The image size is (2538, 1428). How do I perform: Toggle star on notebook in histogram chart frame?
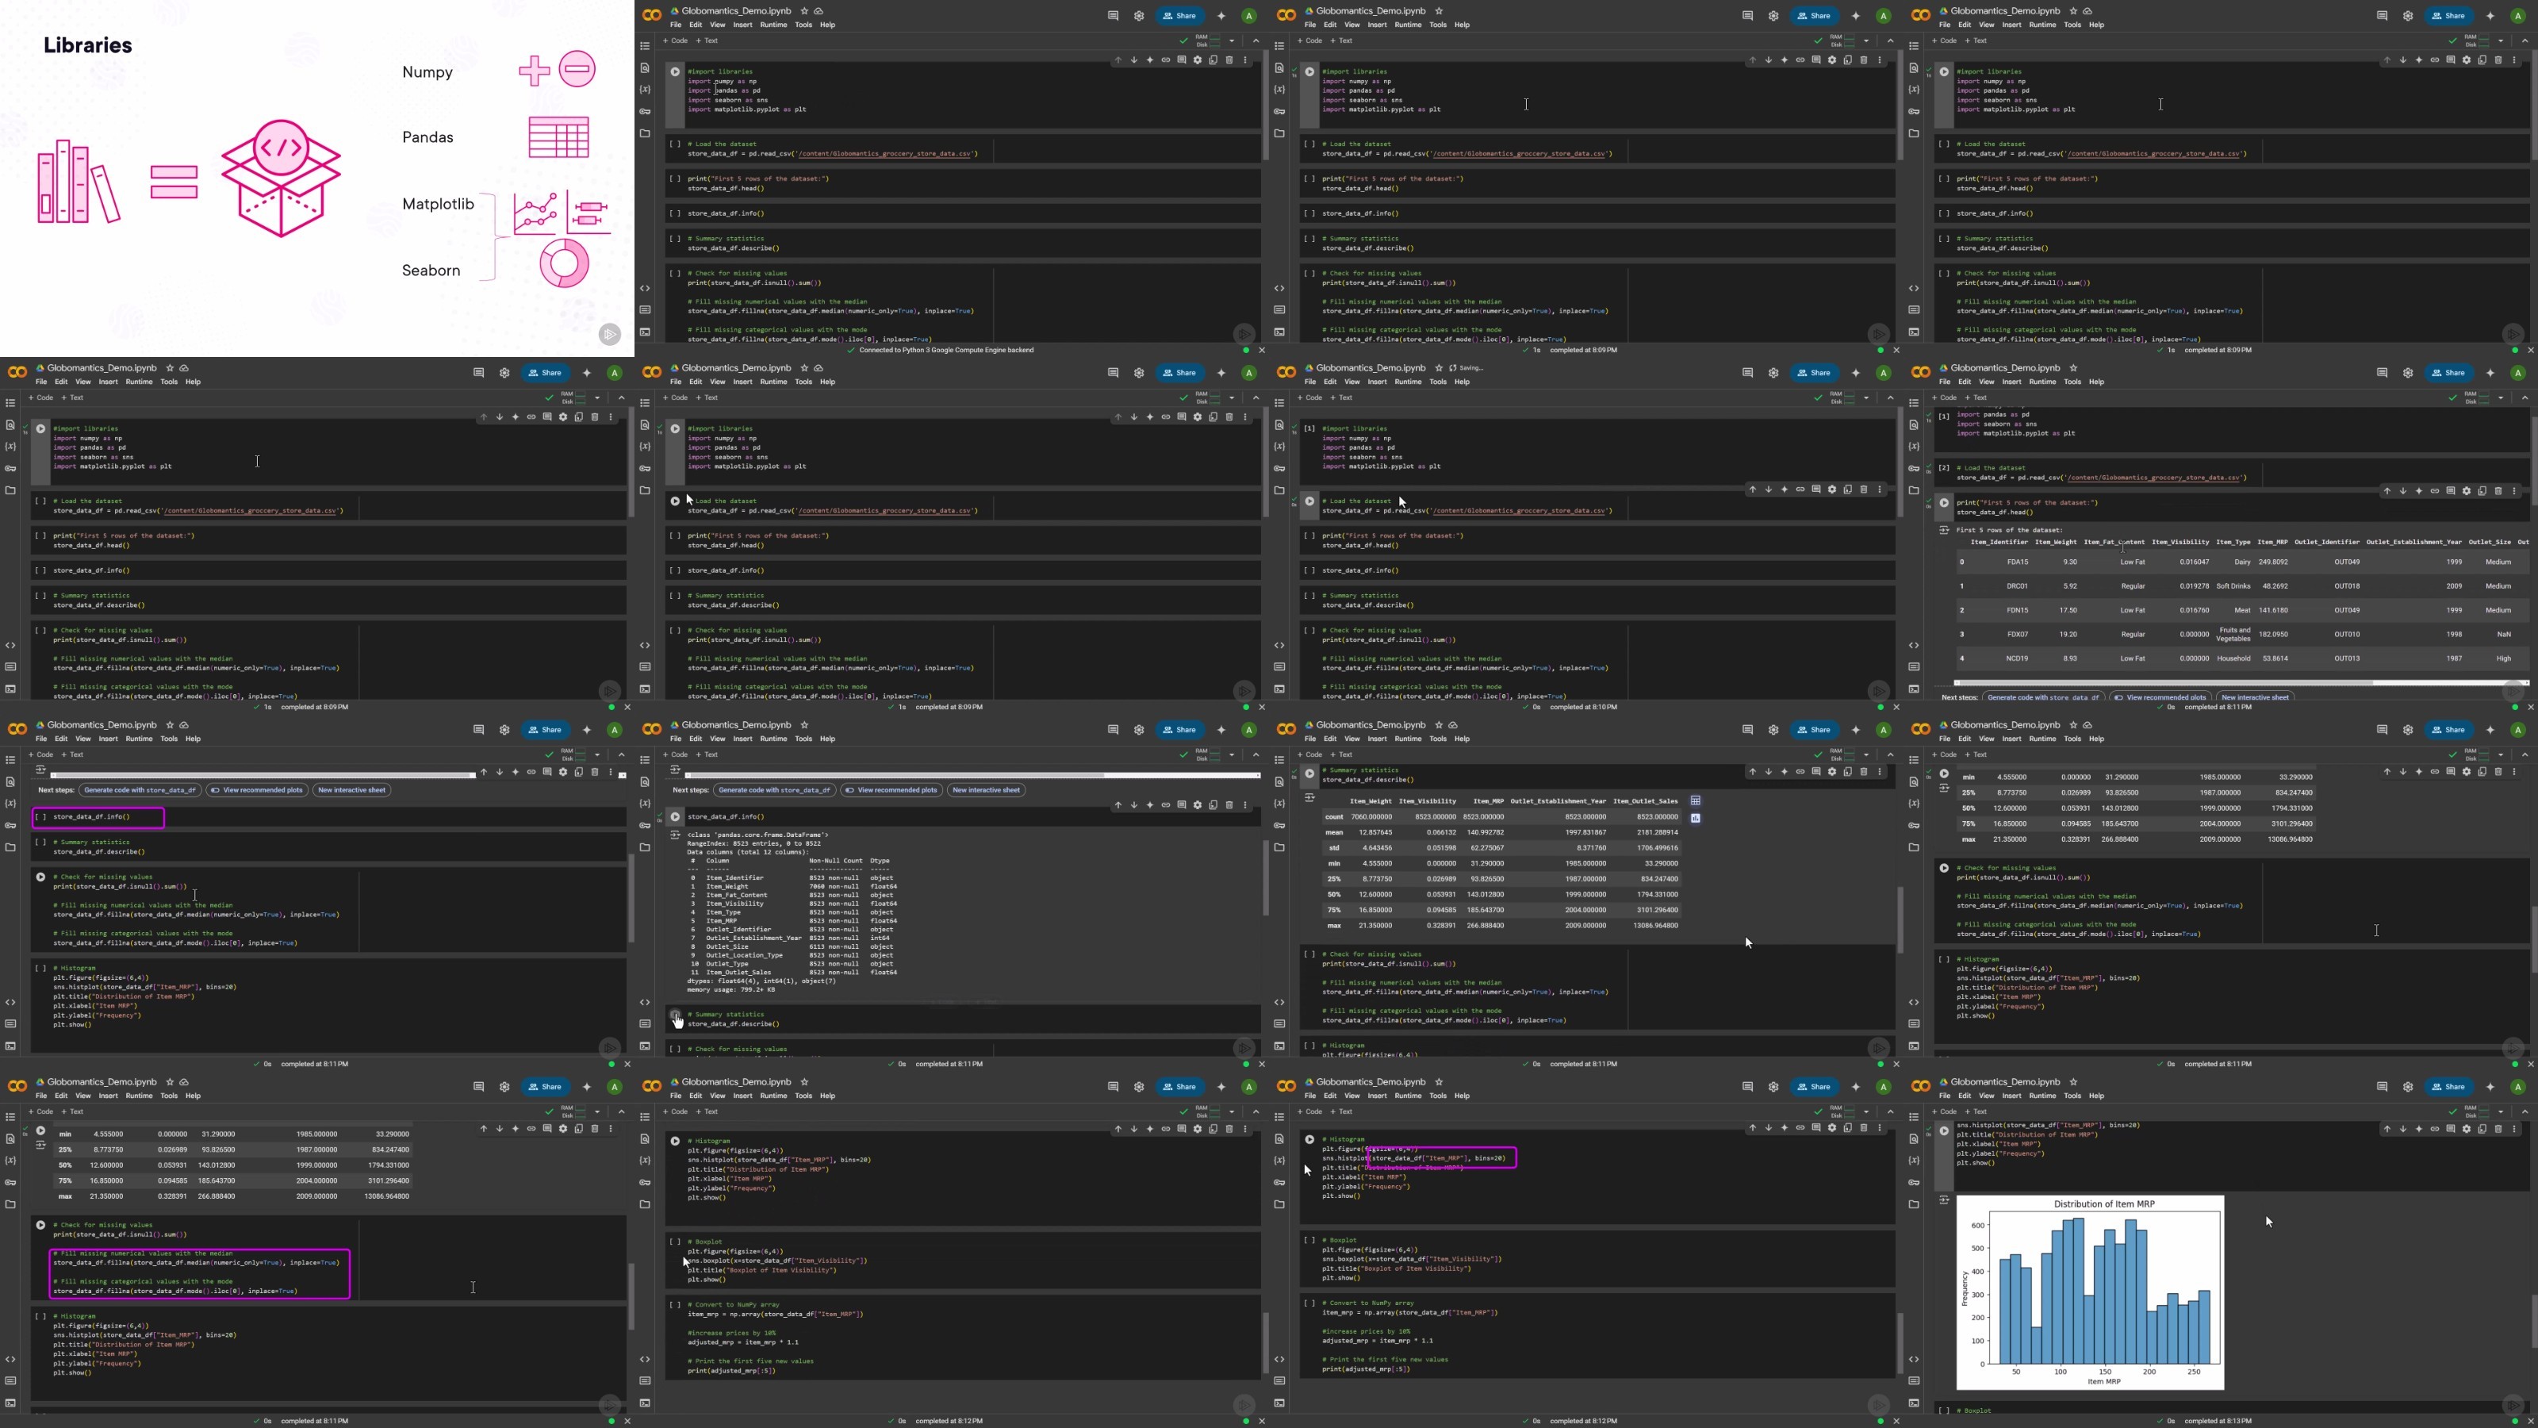[x=2073, y=1082]
